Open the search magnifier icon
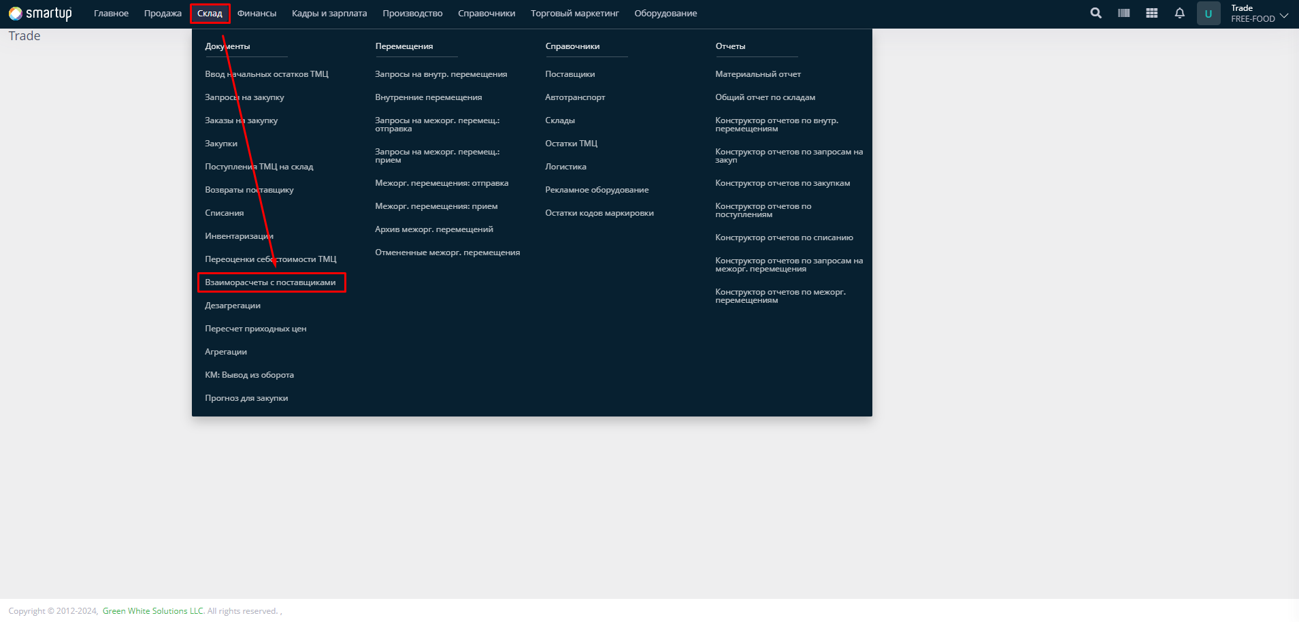Image resolution: width=1299 pixels, height=622 pixels. [x=1096, y=13]
